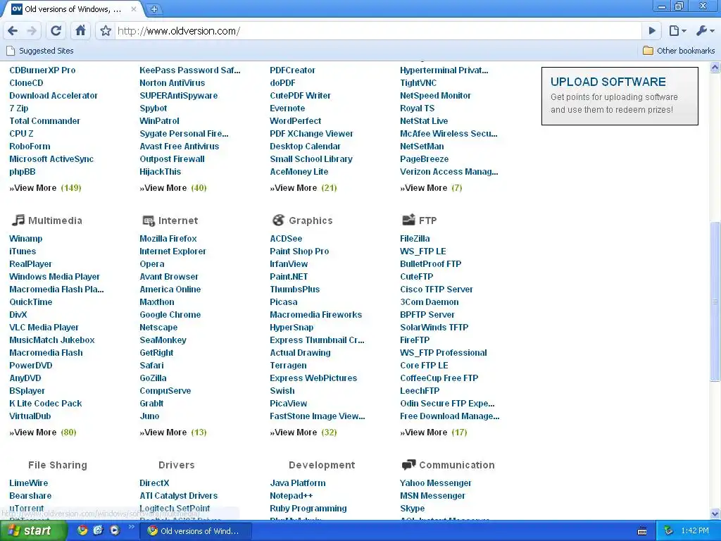Expand View More (149) list
The image size is (721, 541).
coord(45,187)
